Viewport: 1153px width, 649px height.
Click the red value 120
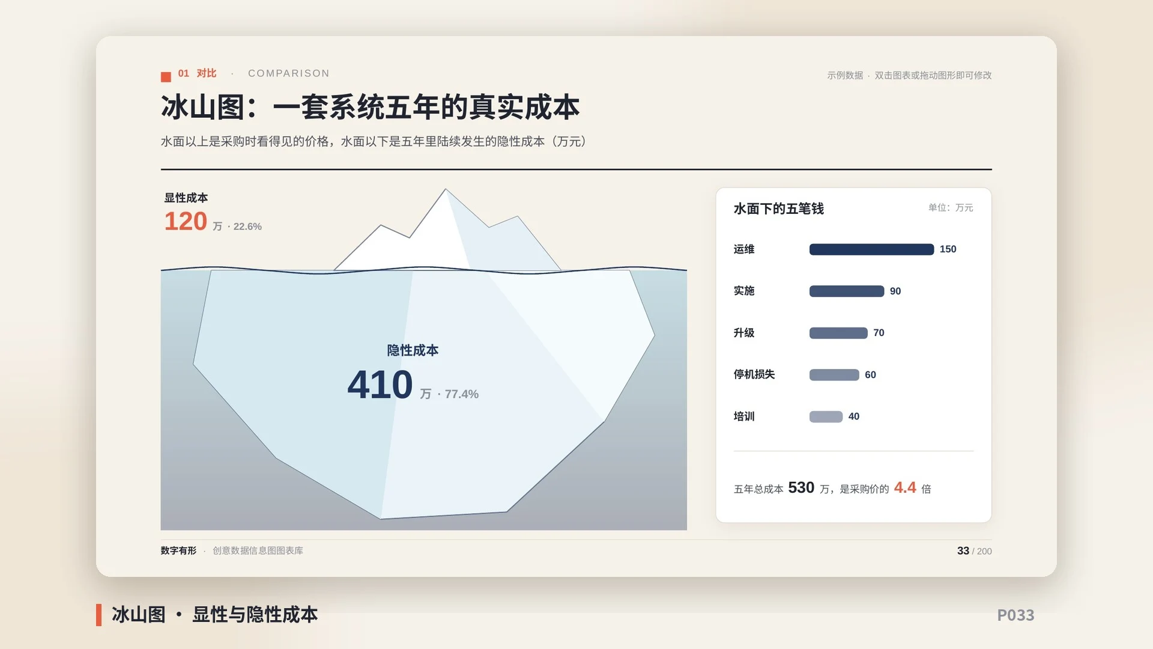point(186,221)
